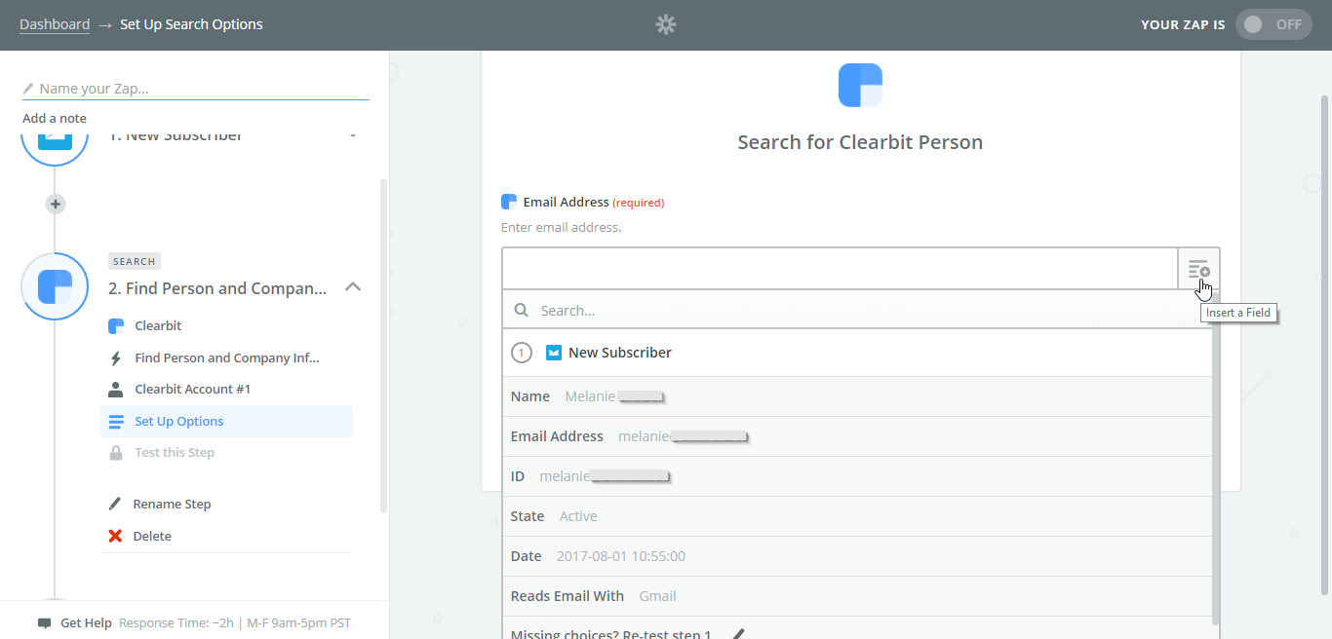Click the Set Up Search Options breadcrumb
Image resolution: width=1332 pixels, height=639 pixels.
191,24
